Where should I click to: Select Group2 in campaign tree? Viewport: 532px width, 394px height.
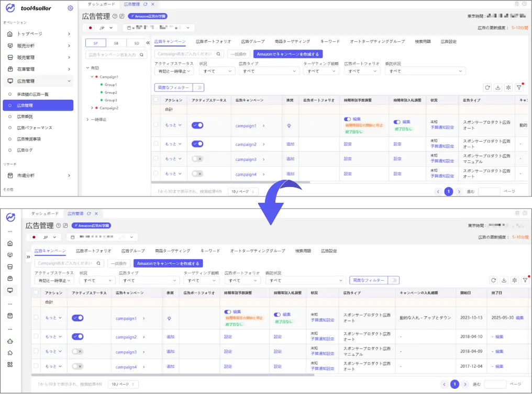click(110, 92)
